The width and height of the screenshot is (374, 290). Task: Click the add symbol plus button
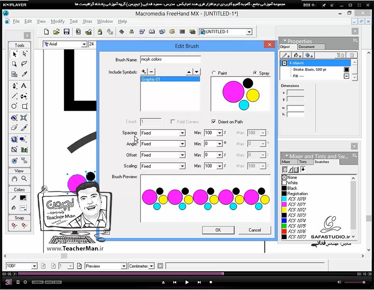click(144, 71)
